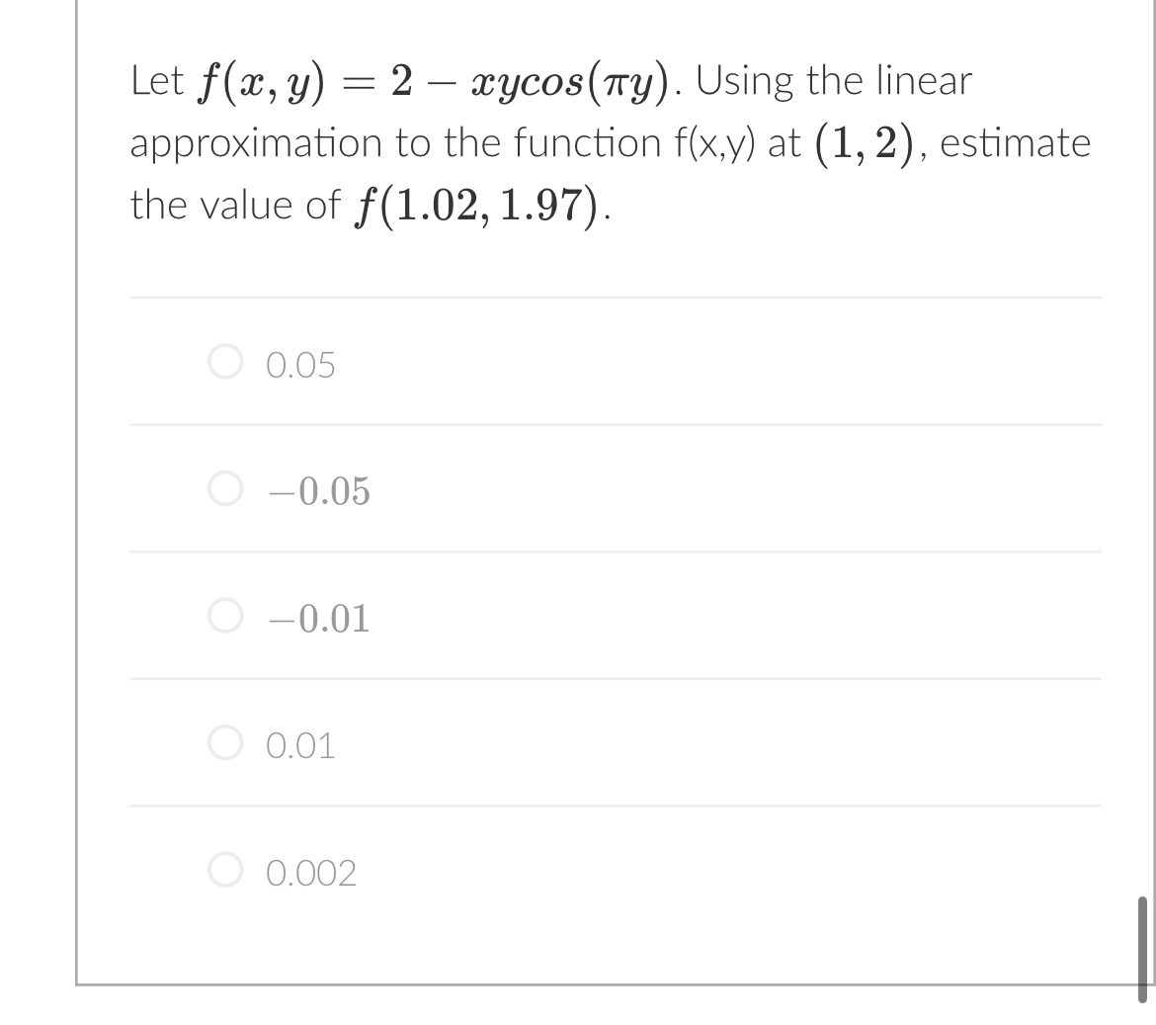Click the 0.05 answer text label

tap(299, 365)
